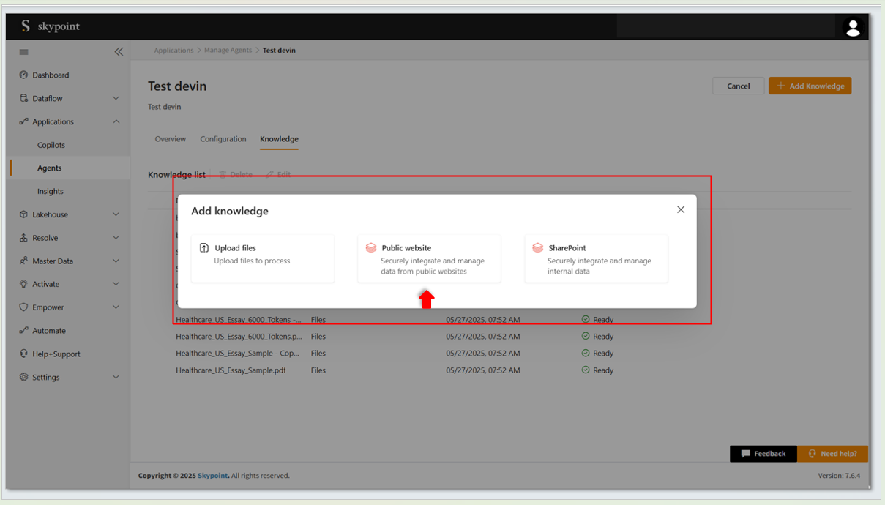This screenshot has width=885, height=505.
Task: Collapse the sidebar with double-chevron icon
Action: pos(119,52)
